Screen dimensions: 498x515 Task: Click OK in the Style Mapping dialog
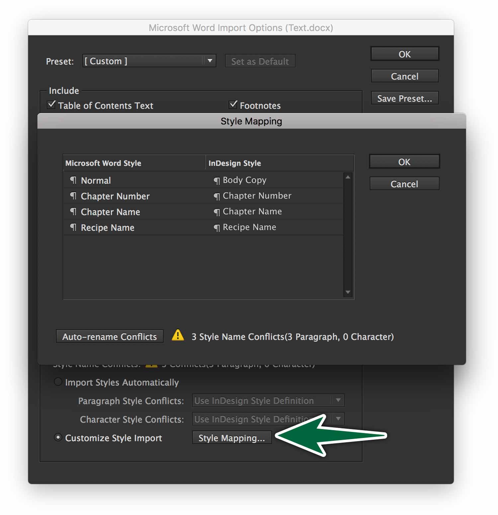click(404, 162)
